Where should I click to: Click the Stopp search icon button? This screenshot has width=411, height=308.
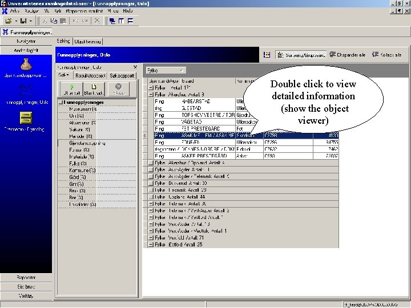pos(119,89)
